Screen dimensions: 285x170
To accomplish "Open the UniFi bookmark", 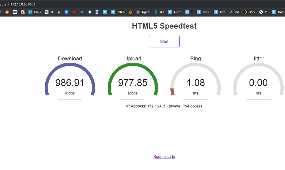I will pos(34,12).
